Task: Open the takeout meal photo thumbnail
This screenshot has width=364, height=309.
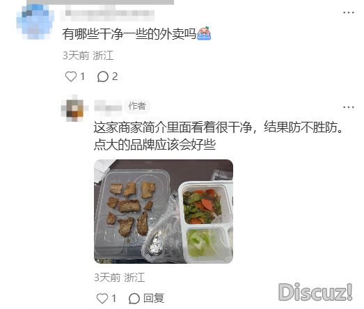Action: [164, 212]
